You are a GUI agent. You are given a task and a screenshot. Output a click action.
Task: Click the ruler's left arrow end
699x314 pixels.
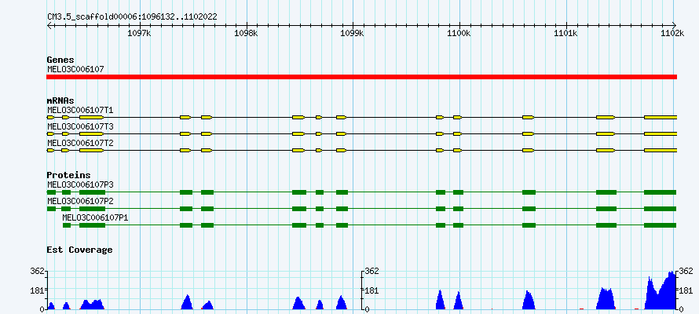click(49, 25)
